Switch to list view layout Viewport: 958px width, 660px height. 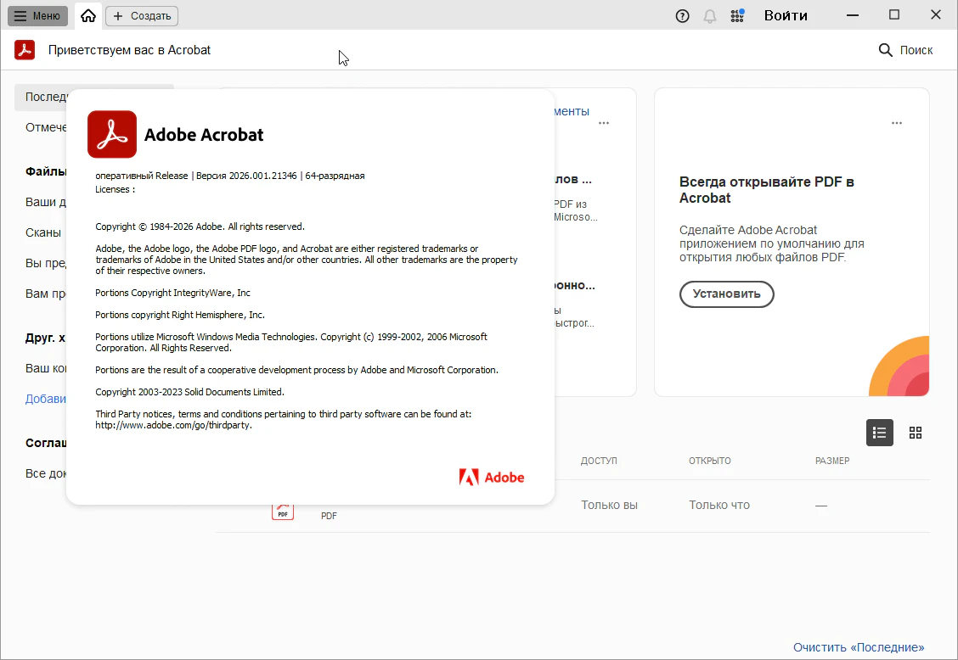pos(879,433)
